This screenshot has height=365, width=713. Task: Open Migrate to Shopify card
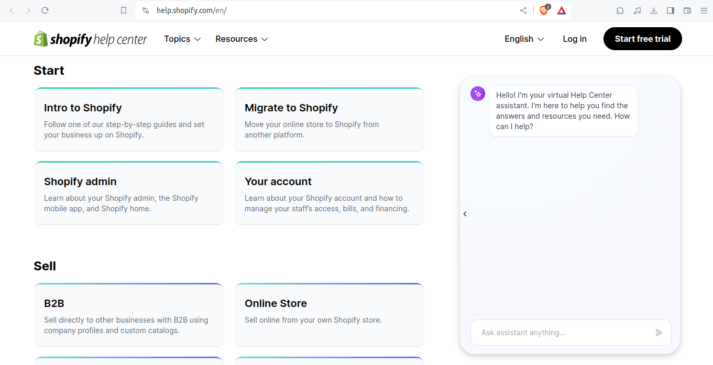pyautogui.click(x=329, y=119)
